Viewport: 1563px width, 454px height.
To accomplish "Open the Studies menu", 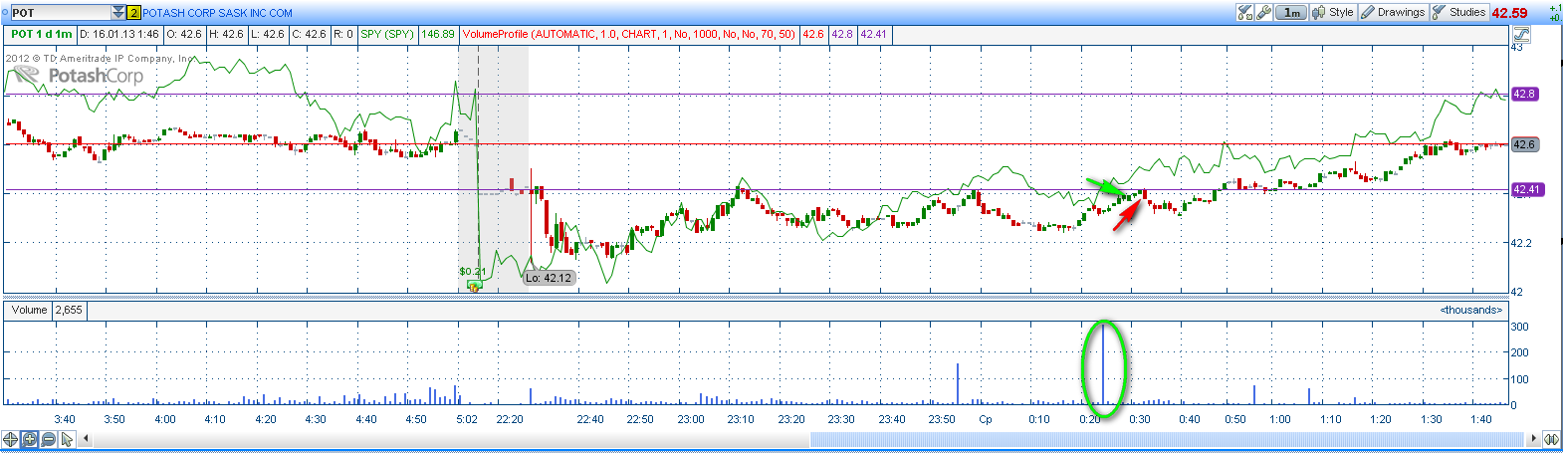I will 1459,12.
